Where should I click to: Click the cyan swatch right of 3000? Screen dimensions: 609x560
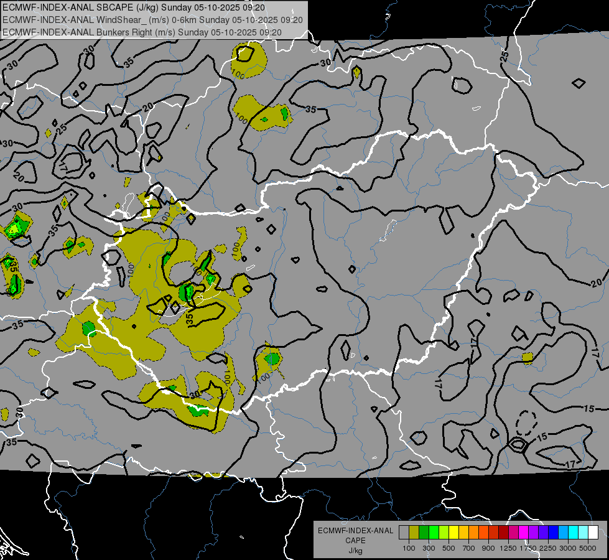pos(573,533)
